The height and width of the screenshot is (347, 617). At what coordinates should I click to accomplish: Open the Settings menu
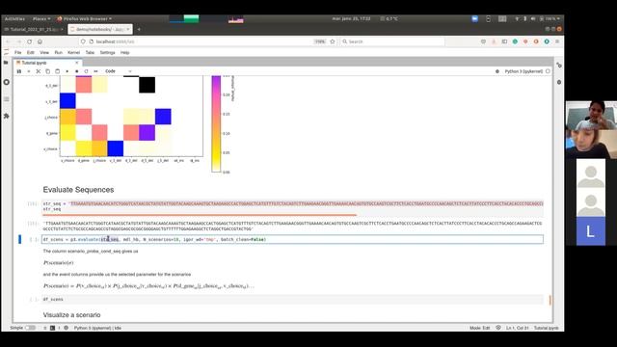(107, 52)
